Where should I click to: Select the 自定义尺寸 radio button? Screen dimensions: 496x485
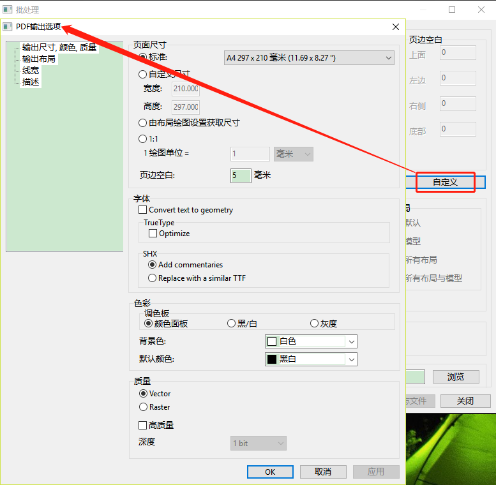tap(142, 74)
